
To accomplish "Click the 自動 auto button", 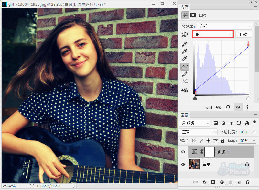I will pos(243,34).
